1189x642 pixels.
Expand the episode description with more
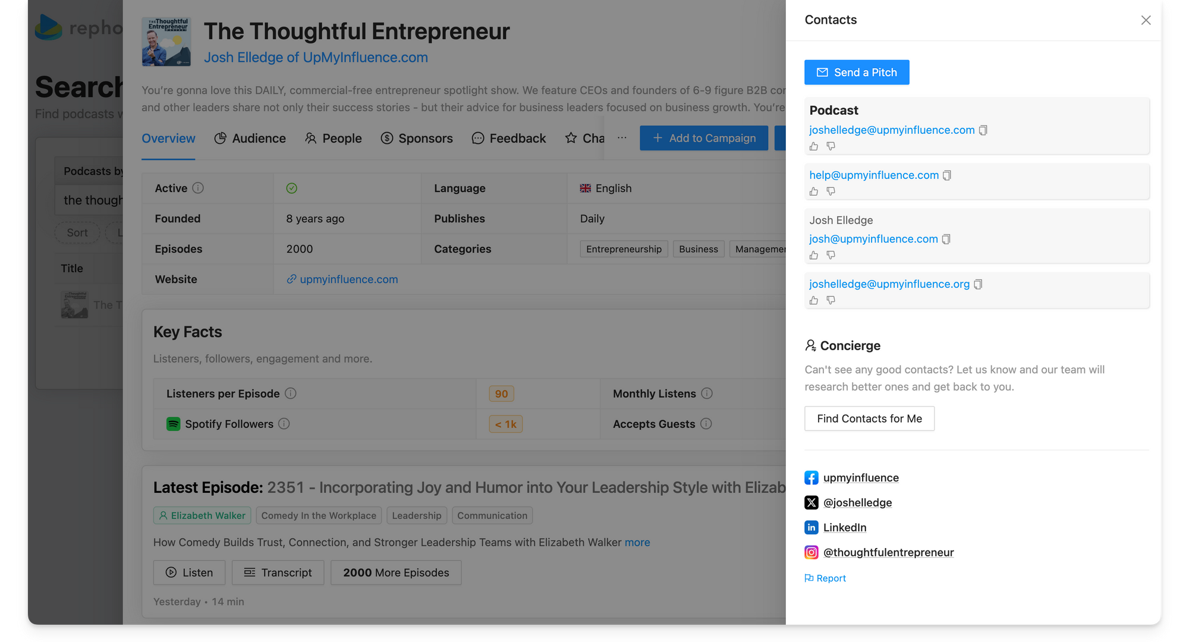[637, 543]
